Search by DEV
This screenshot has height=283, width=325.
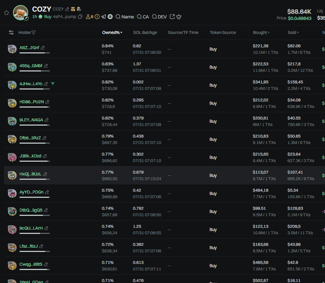(x=159, y=17)
